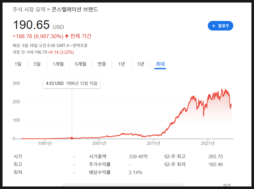Viewport: 254px width, 189px height.
Task: Choose the 1년 range tab
Action: [121, 64]
